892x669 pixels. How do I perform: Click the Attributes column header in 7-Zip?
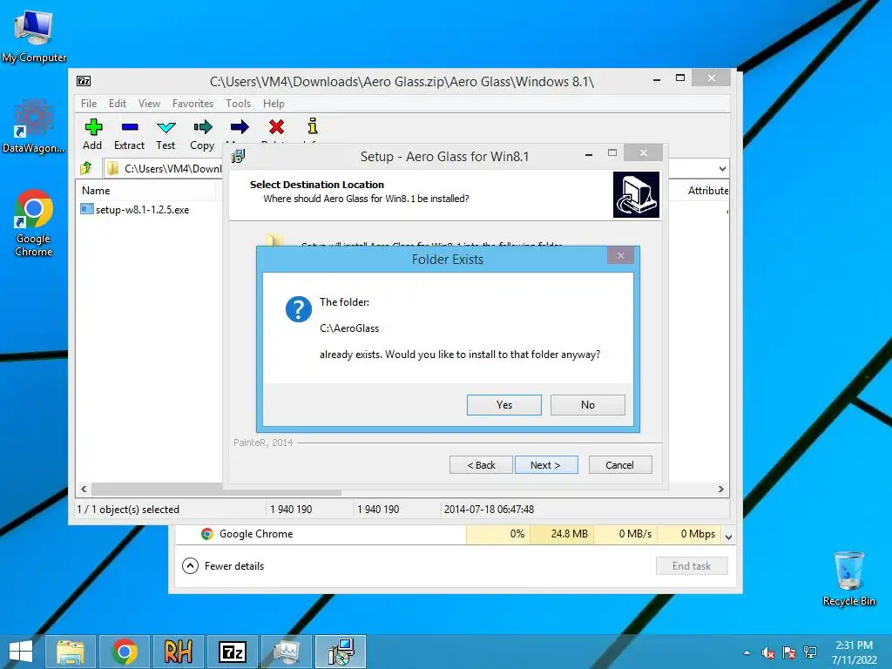[707, 191]
